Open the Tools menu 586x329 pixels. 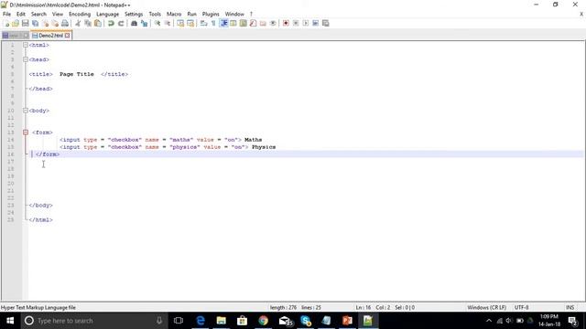(x=155, y=14)
